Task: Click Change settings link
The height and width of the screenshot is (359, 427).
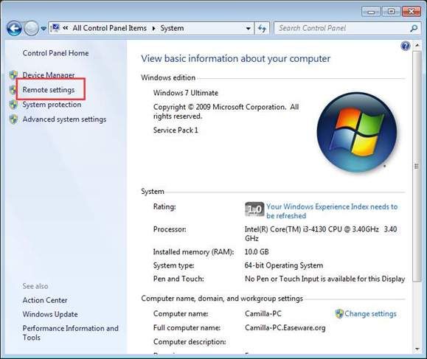Action: pyautogui.click(x=370, y=314)
